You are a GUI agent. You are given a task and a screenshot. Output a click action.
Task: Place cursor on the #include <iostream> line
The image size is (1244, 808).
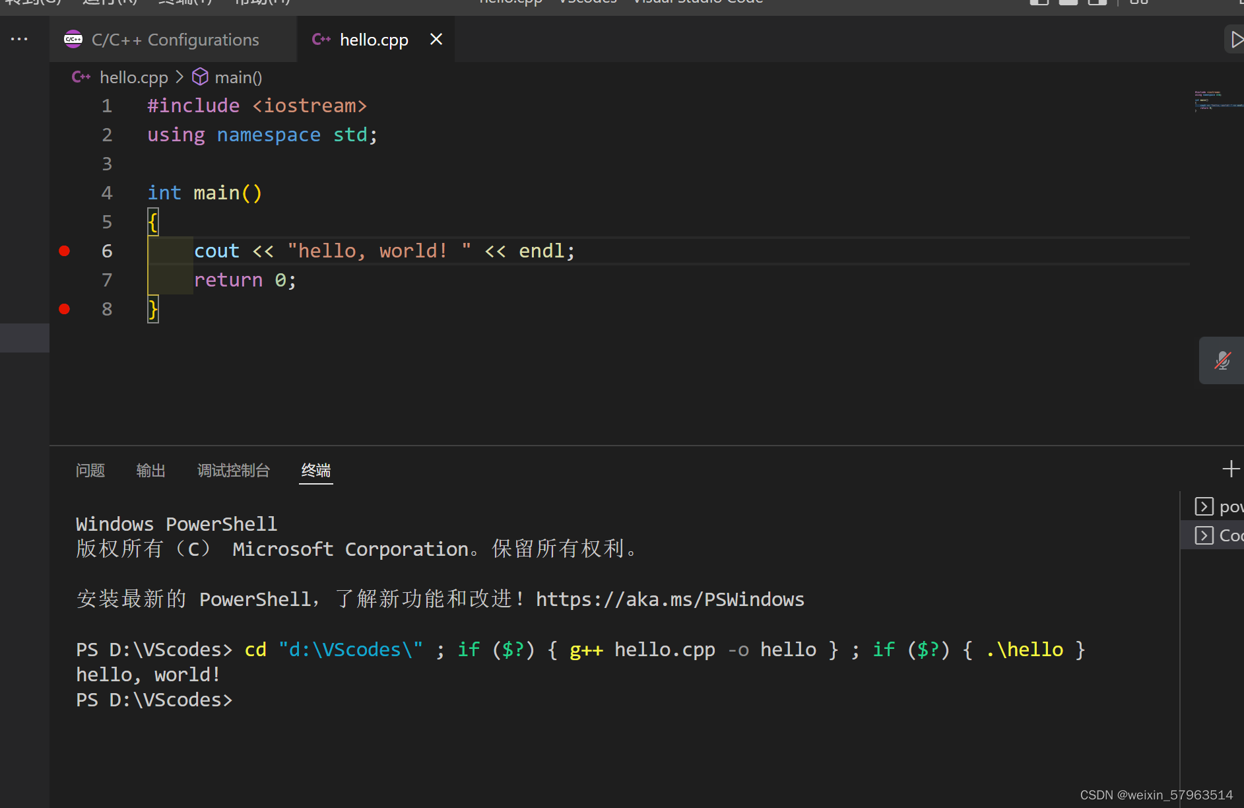[x=257, y=106]
